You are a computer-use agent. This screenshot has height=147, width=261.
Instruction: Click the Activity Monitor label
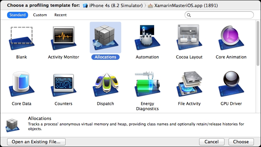64,57
